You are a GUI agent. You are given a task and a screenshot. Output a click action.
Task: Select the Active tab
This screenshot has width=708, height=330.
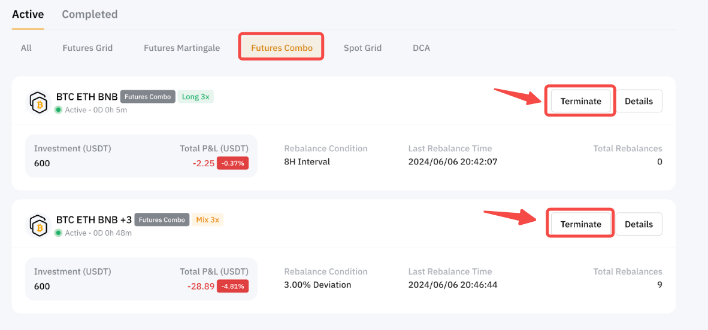tap(28, 14)
